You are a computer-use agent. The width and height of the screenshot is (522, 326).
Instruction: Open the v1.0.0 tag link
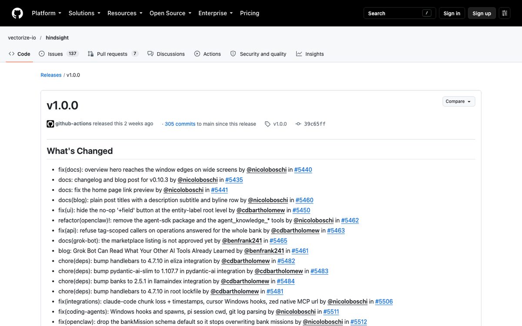pyautogui.click(x=280, y=124)
